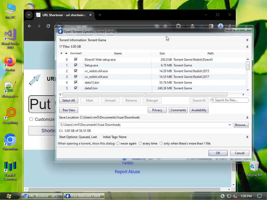Uncheck download for Setup.exe
267x200 pixels.
(x=76, y=65)
